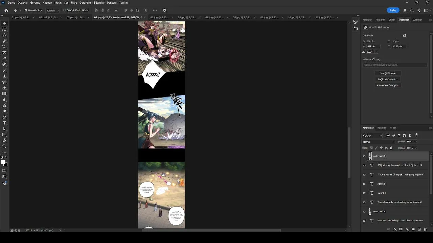Open the rotation angle dropdown

[x=376, y=52]
